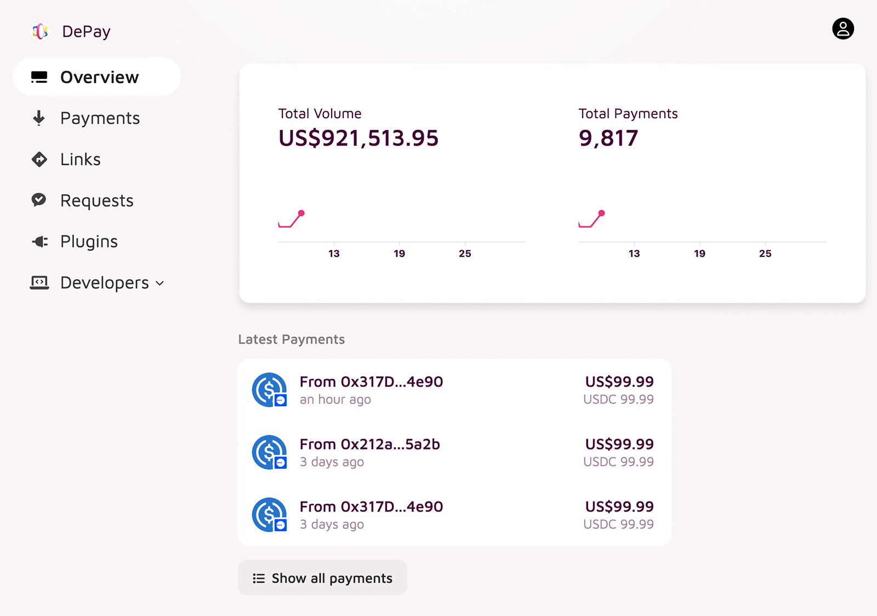
Task: Click the Show all payments button
Action: click(323, 578)
